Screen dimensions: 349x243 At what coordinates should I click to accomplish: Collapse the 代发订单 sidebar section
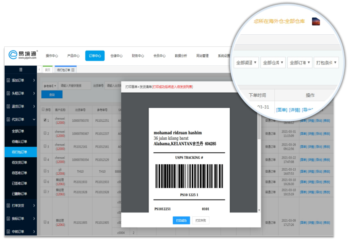pyautogui.click(x=34, y=119)
